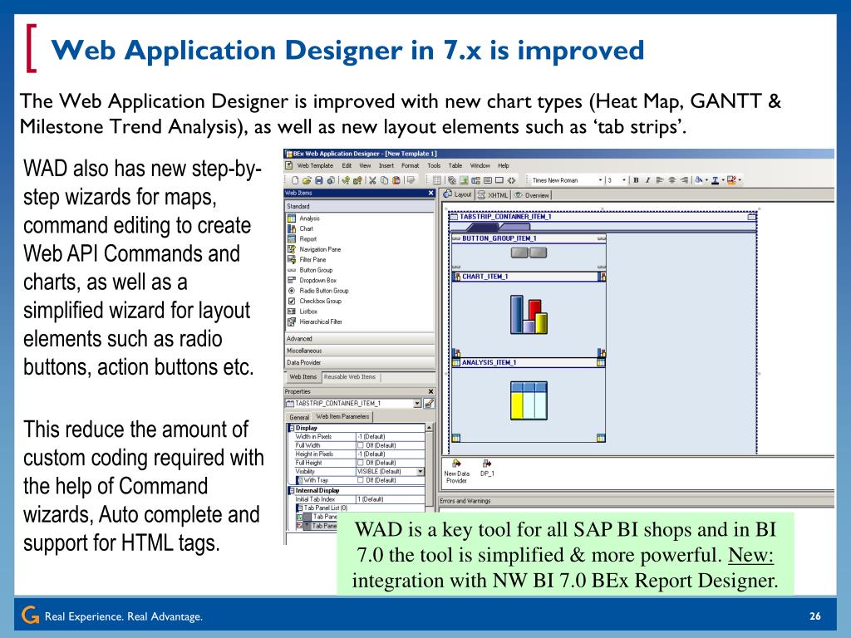Select the DP_1 data provider icon
851x638 pixels.
tap(487, 463)
